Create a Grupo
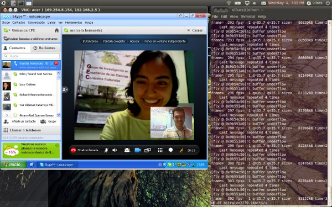Screen dimensions: 332x207 [x=48, y=121]
